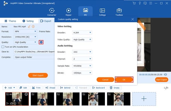Click the custom quality gear icon

(x=41, y=42)
